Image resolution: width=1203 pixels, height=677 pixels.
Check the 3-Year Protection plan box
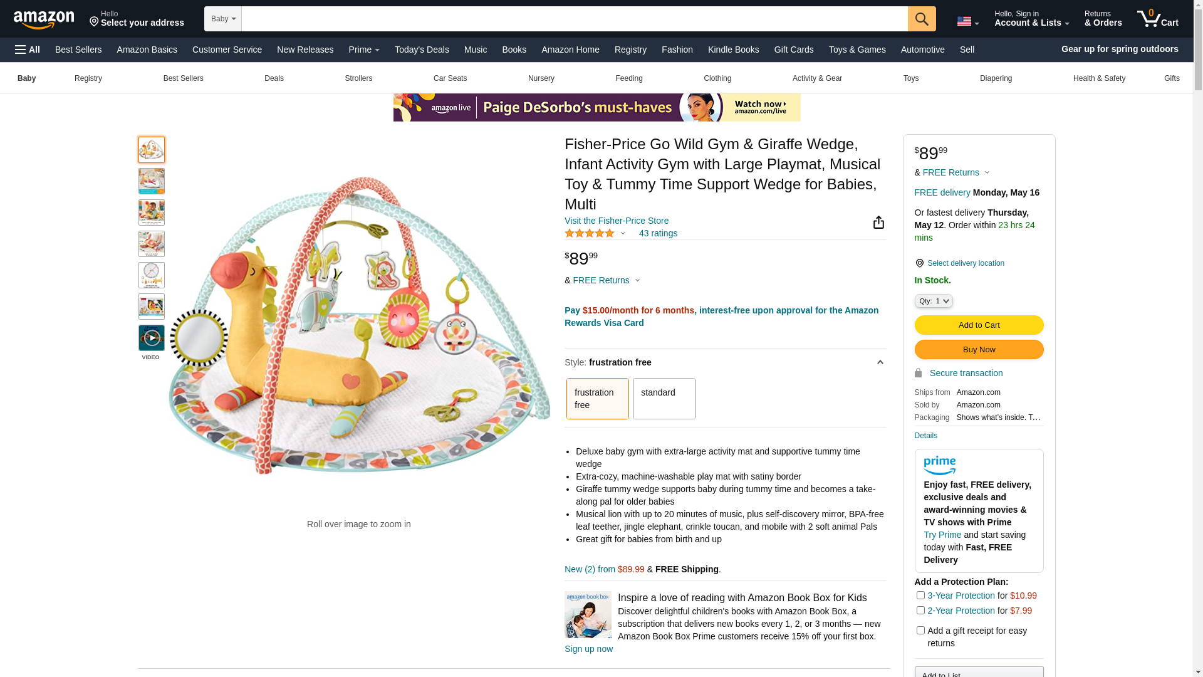coord(920,595)
